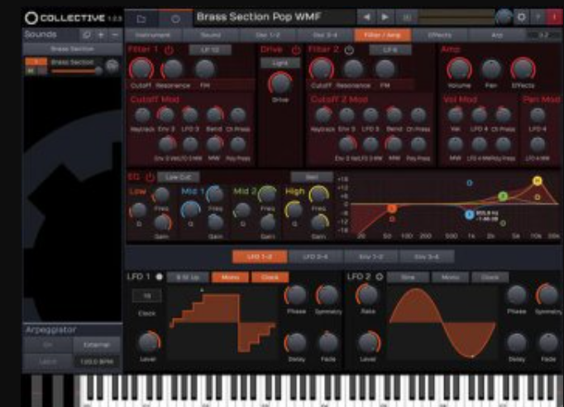Viewport: 564px width, 407px height.
Task: Switch to the Osc 3-4 tab
Action: [325, 36]
